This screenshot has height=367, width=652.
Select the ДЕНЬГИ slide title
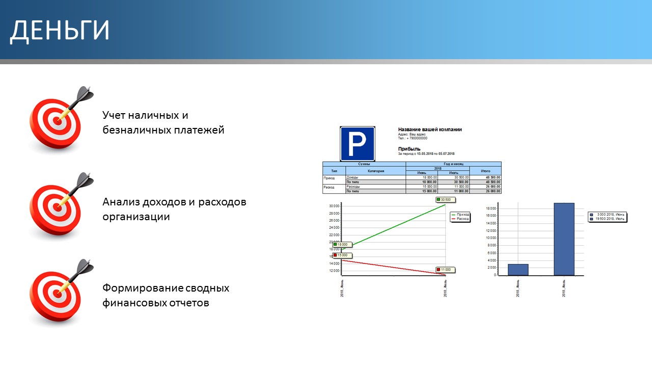[x=60, y=31]
